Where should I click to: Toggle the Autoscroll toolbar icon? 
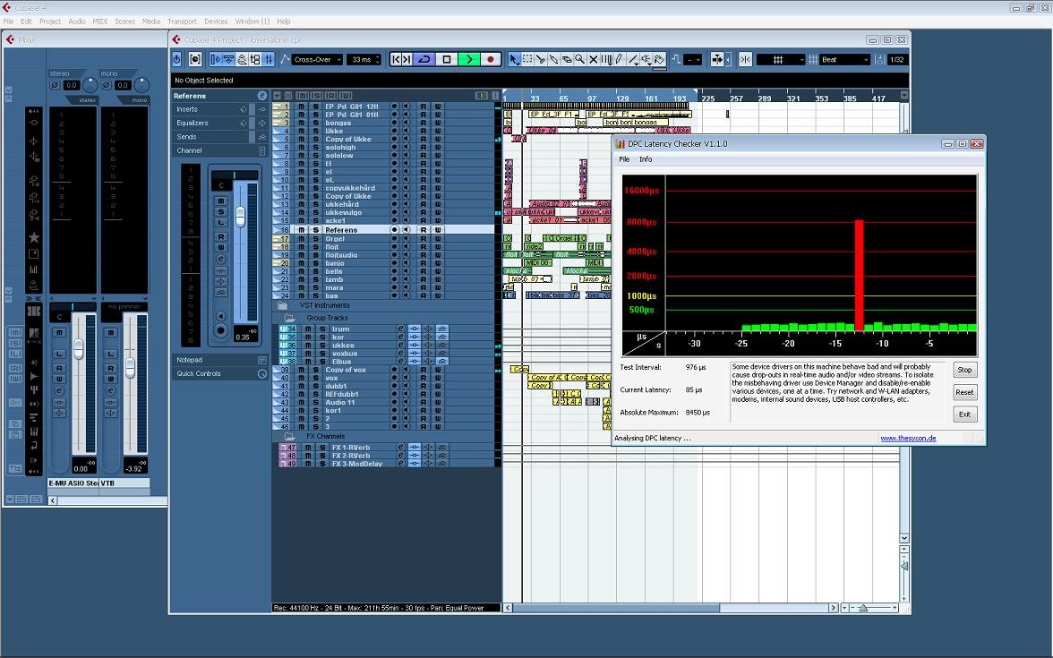pyautogui.click(x=717, y=60)
